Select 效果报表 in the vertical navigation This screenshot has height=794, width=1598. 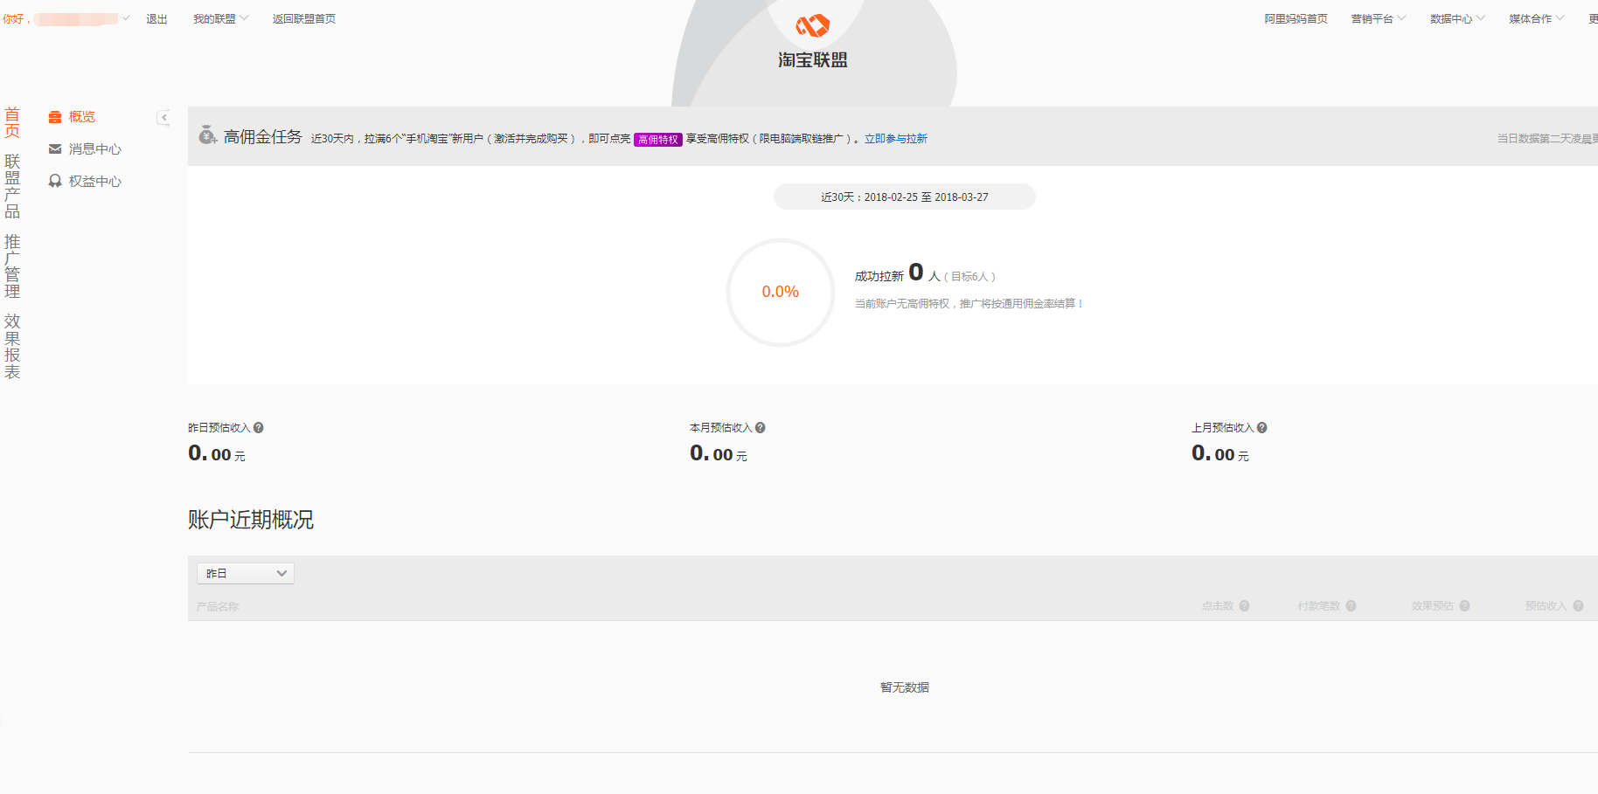tap(12, 347)
